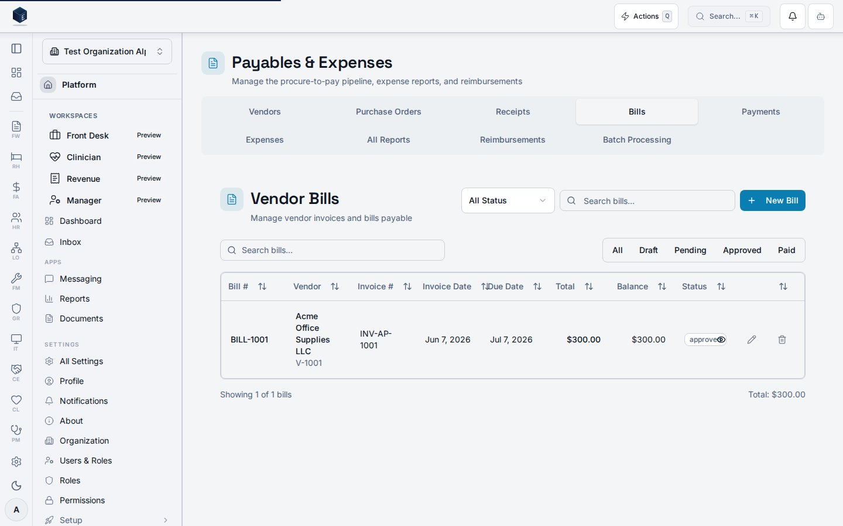Open the apps grid icon in rail

[x=16, y=72]
